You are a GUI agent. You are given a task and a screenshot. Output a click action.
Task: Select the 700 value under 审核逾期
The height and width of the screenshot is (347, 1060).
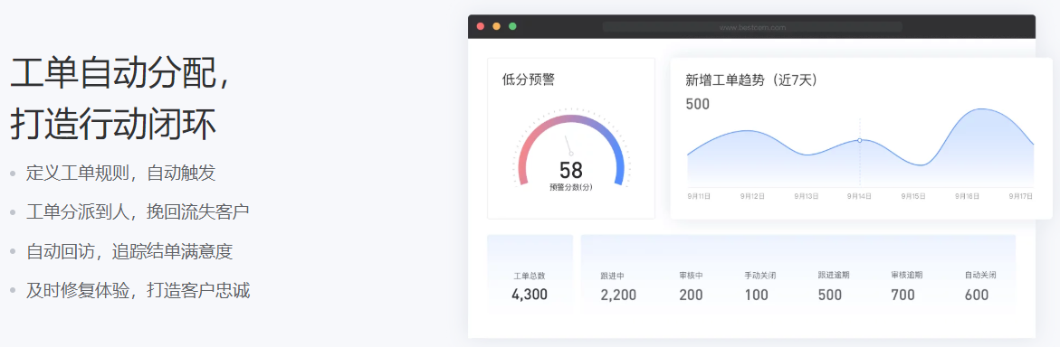pyautogui.click(x=903, y=295)
